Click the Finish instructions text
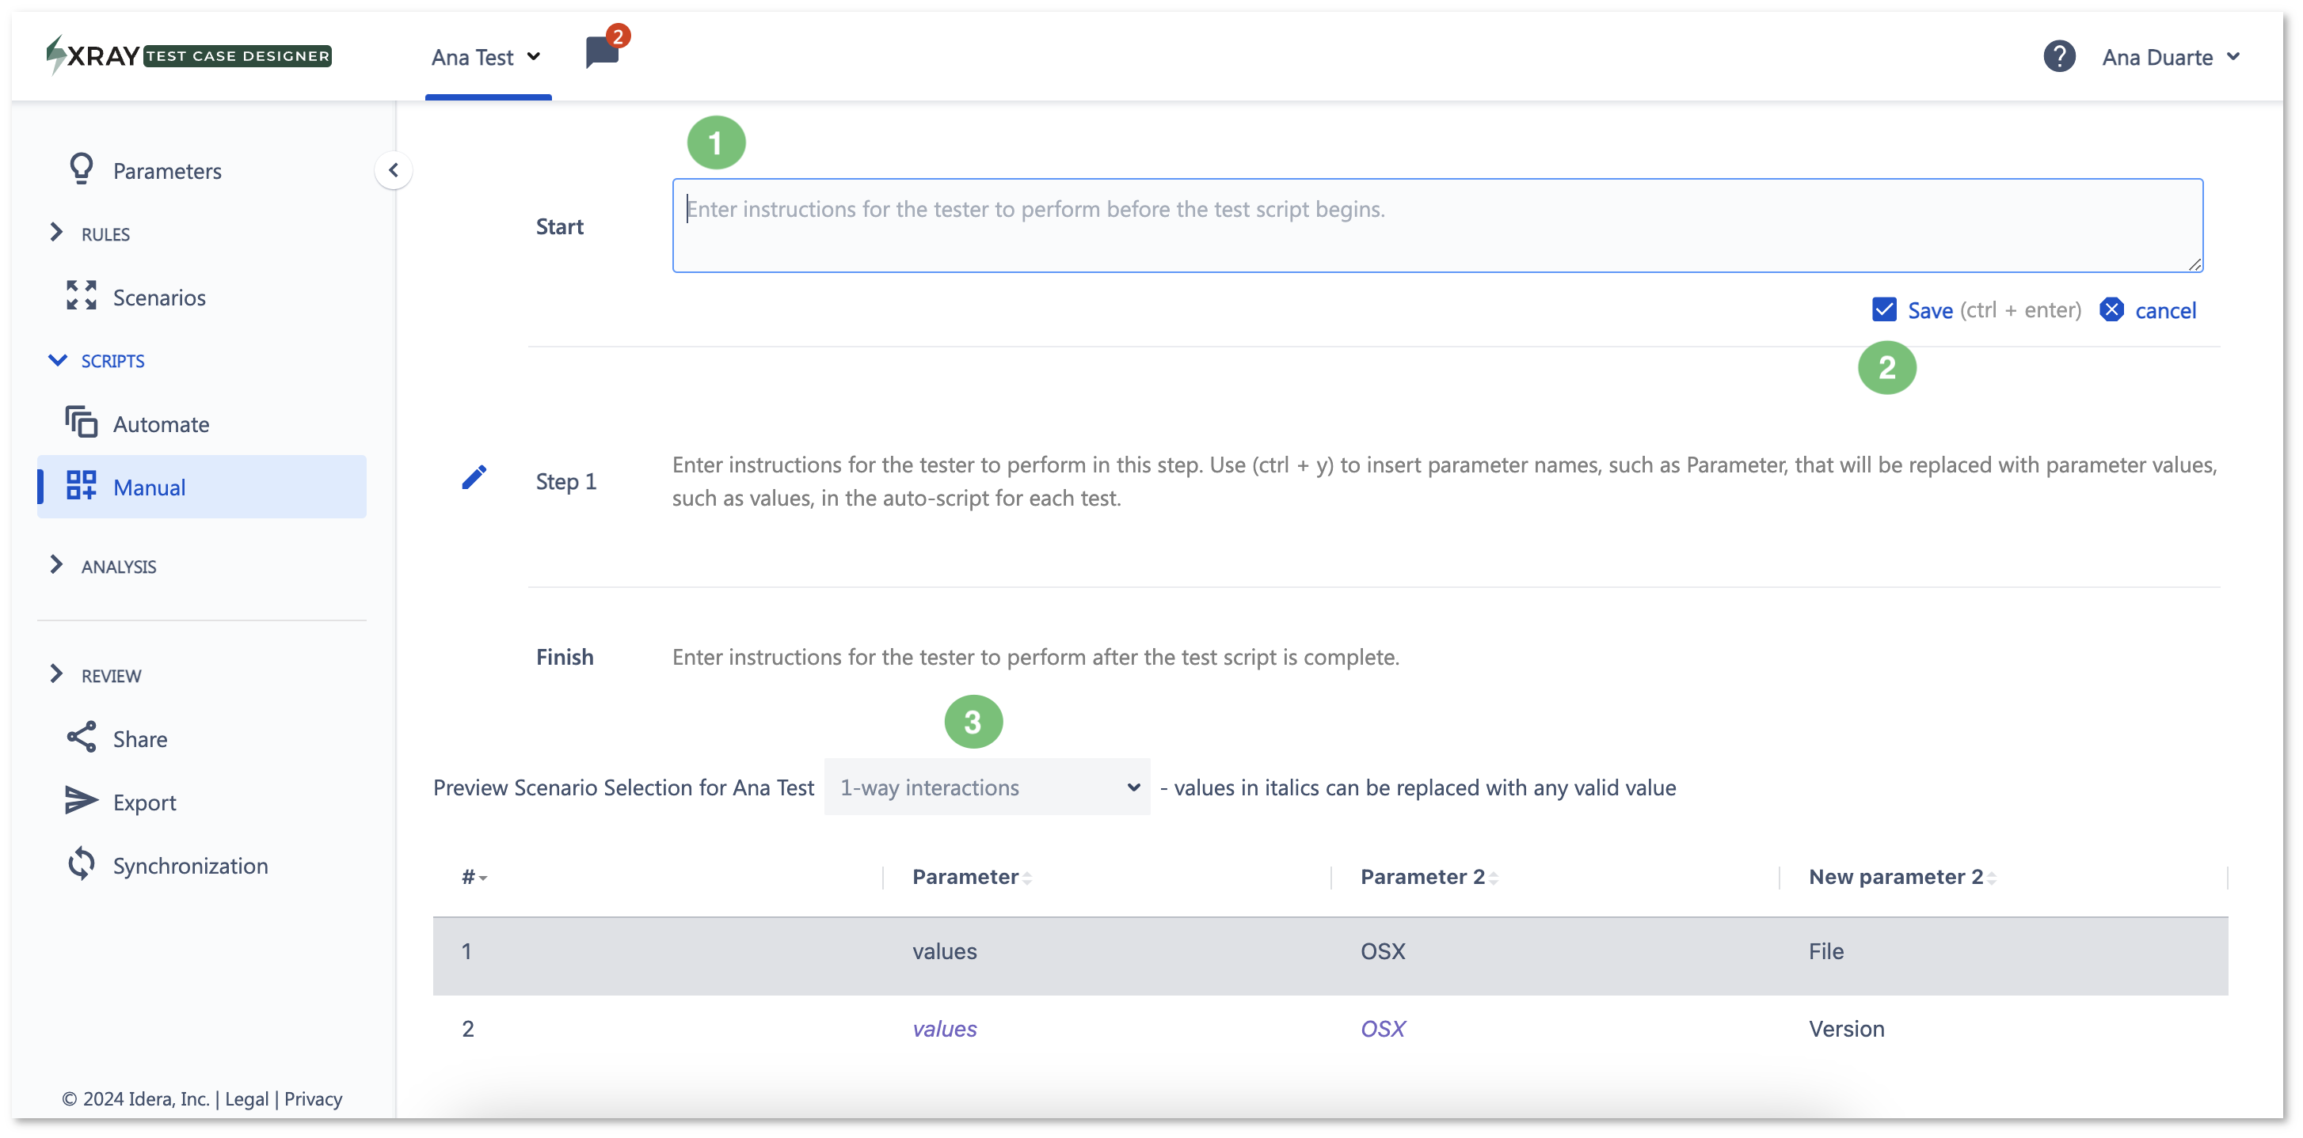 click(1035, 657)
